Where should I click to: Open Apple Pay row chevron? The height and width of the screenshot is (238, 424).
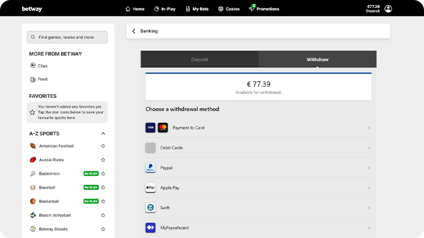point(369,188)
